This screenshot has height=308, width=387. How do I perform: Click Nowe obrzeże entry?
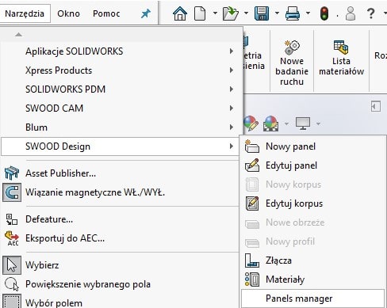click(312, 222)
